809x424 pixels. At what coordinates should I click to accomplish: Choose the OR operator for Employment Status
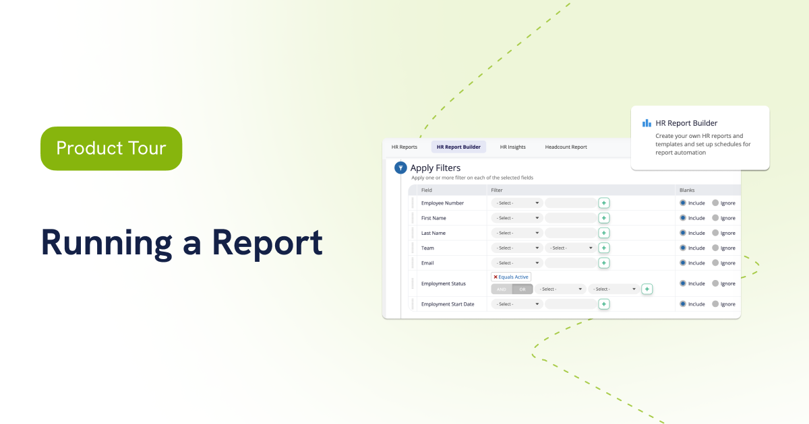(522, 289)
